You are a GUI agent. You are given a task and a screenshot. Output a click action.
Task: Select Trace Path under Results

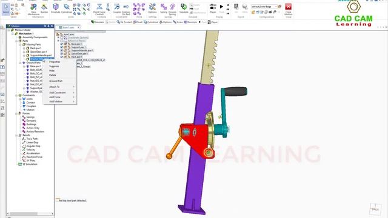(32, 139)
